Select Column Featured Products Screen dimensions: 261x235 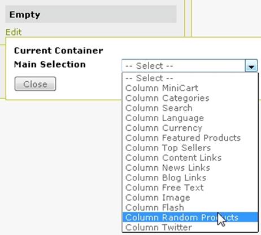[190, 138]
